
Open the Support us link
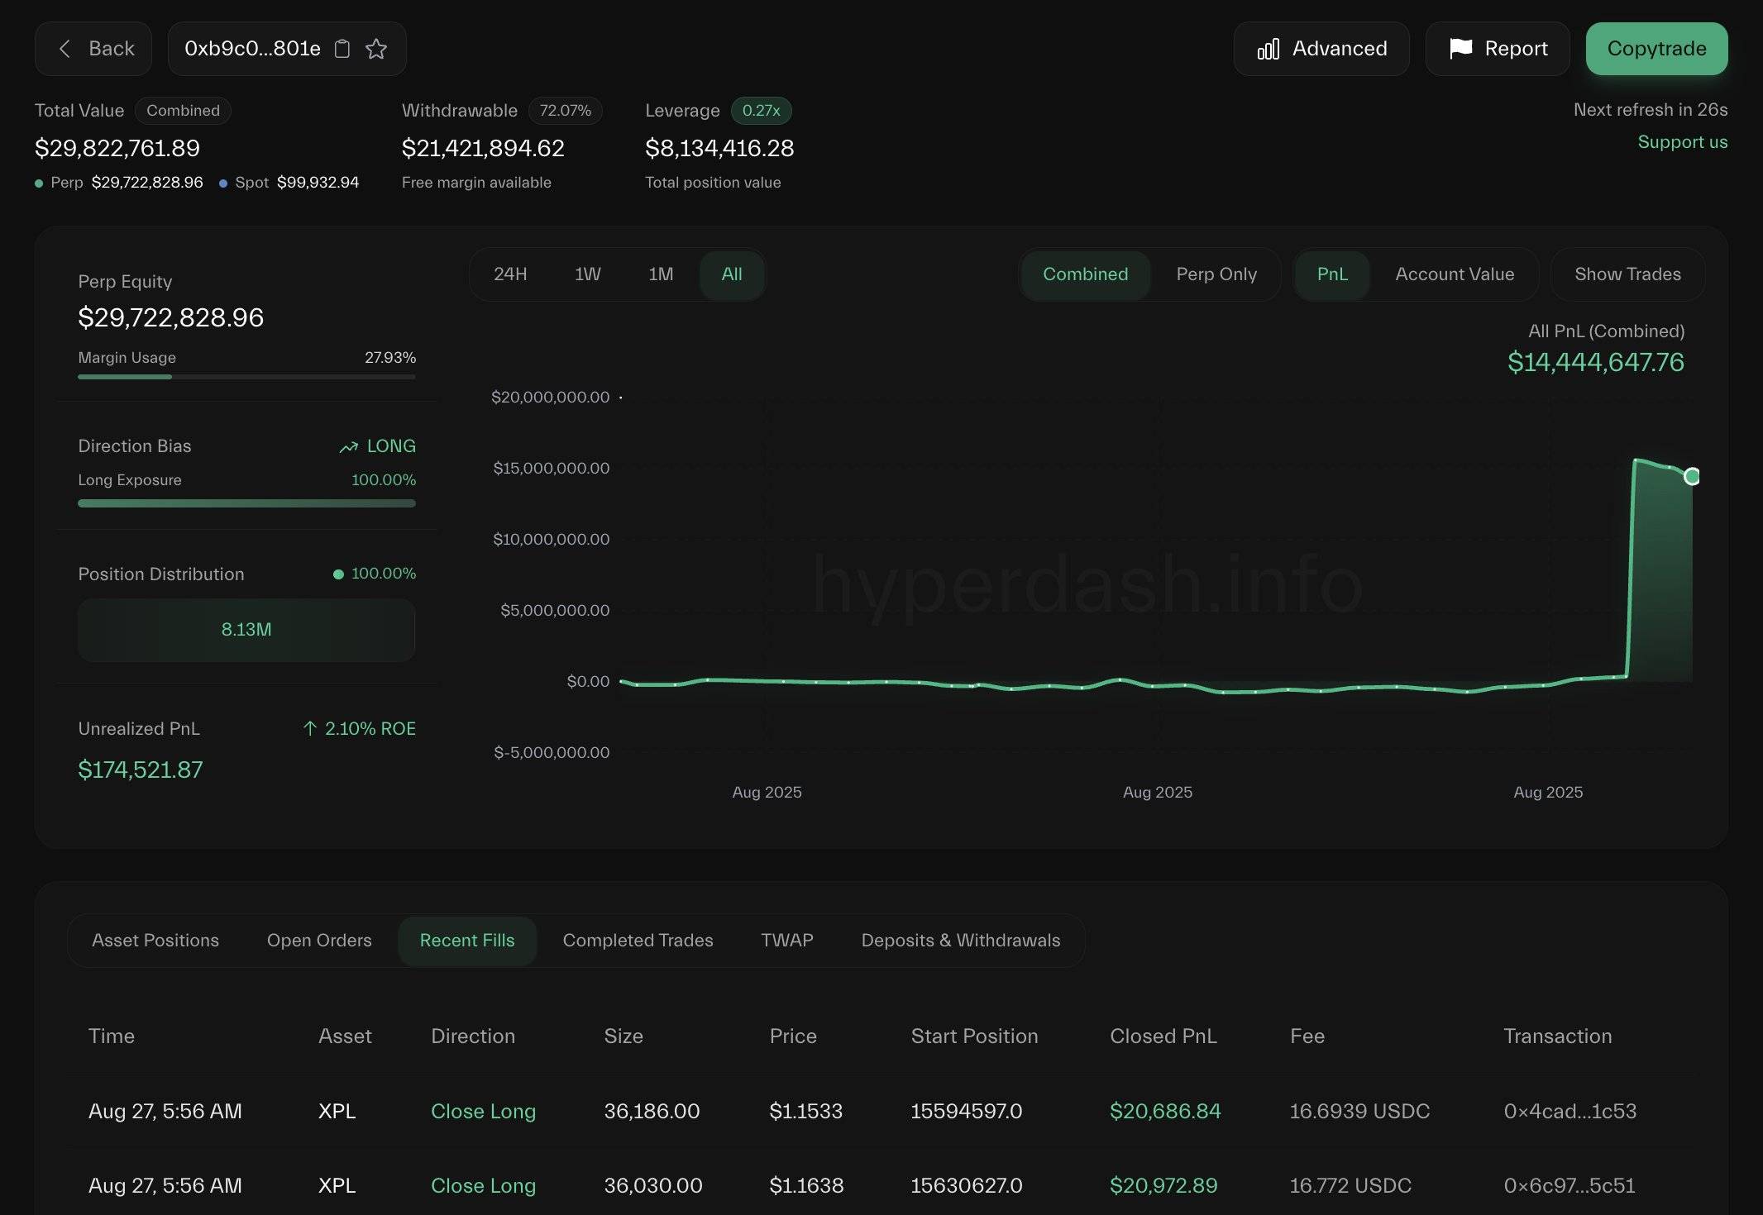pos(1683,142)
